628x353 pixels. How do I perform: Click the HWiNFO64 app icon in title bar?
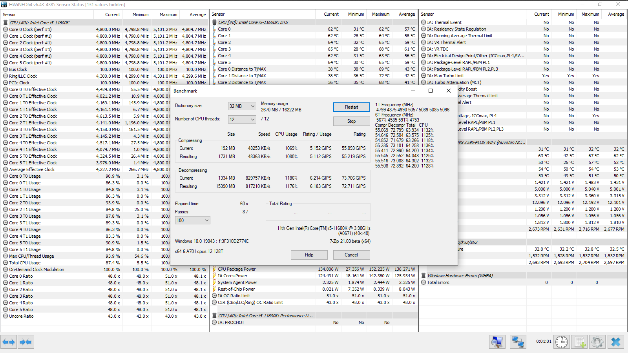click(x=4, y=4)
